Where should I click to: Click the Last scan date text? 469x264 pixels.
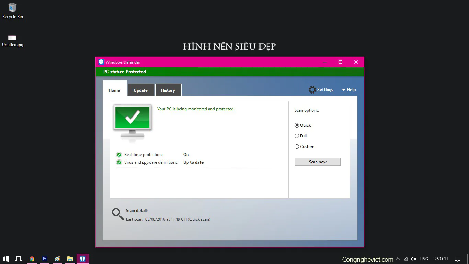[x=168, y=219]
